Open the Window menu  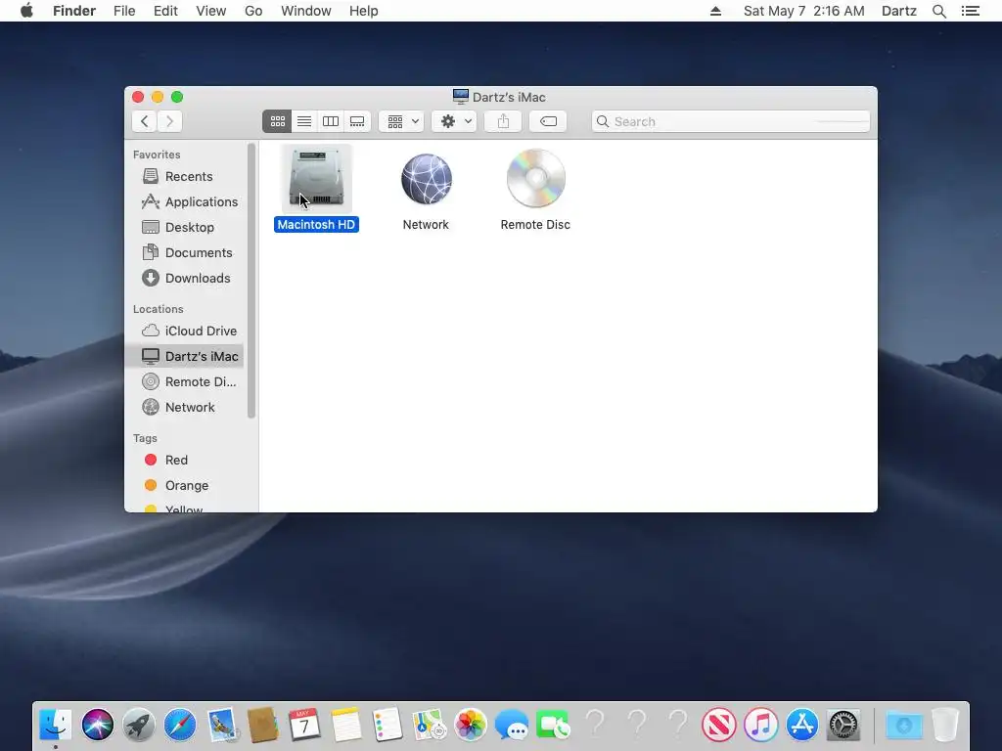click(306, 11)
